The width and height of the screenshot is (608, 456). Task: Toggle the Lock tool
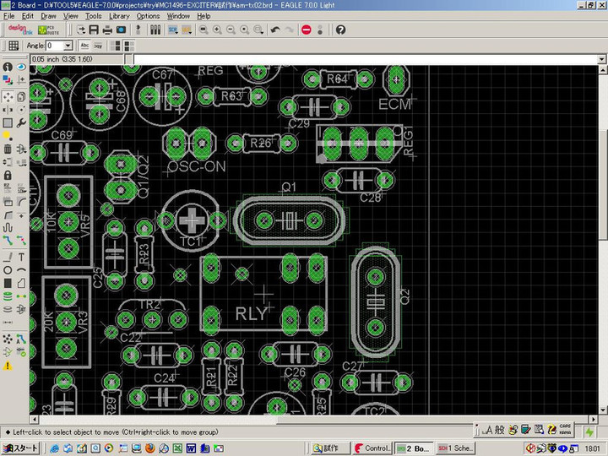tap(8, 176)
